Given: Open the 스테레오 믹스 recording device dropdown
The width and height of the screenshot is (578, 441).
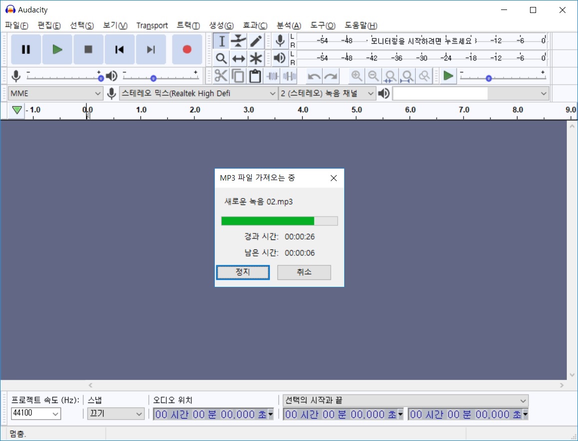Looking at the screenshot, I should coord(198,93).
